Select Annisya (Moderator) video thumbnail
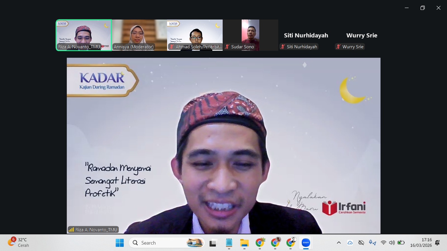Image resolution: width=447 pixels, height=251 pixels. [139, 35]
